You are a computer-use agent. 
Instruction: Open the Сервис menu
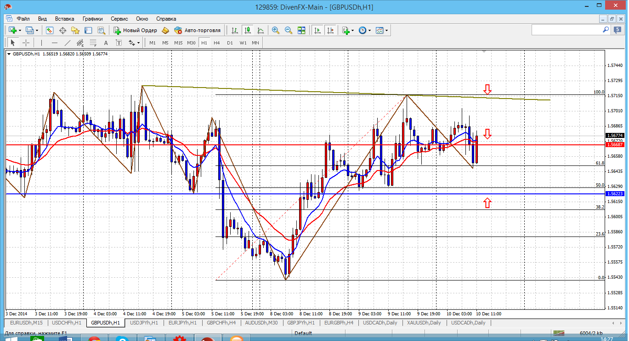119,19
